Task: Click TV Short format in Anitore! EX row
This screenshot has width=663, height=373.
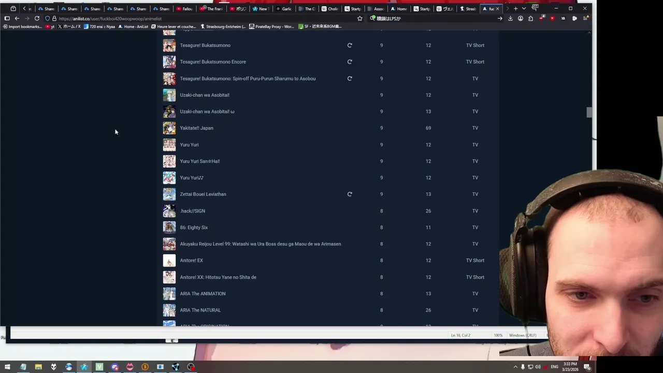Action: [x=475, y=261]
